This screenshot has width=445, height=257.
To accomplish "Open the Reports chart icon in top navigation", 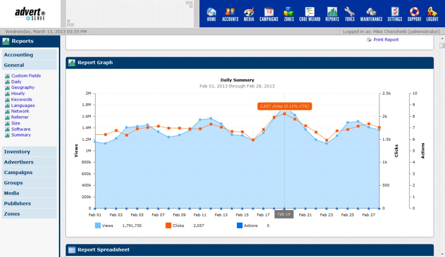I will 332,14.
